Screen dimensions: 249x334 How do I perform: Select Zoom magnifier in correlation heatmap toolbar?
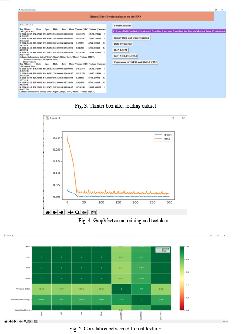(25, 321)
